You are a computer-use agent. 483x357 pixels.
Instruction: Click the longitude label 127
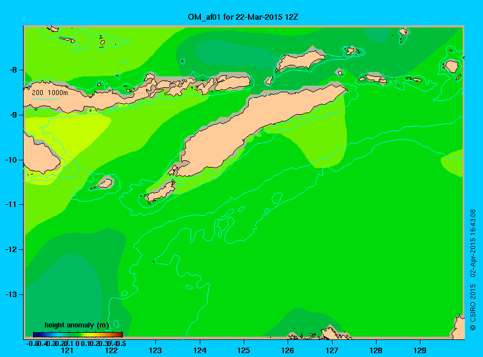click(332, 350)
